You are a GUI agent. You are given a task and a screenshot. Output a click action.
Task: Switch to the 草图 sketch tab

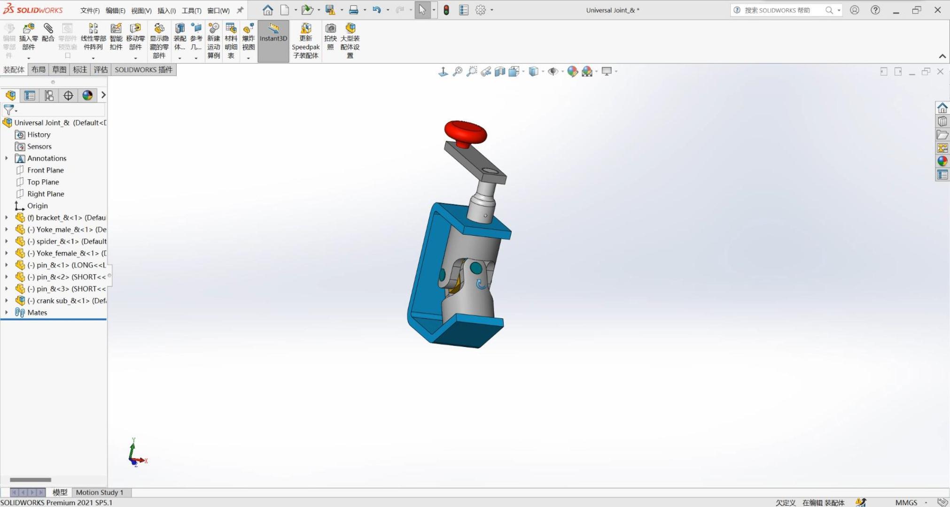(x=59, y=69)
